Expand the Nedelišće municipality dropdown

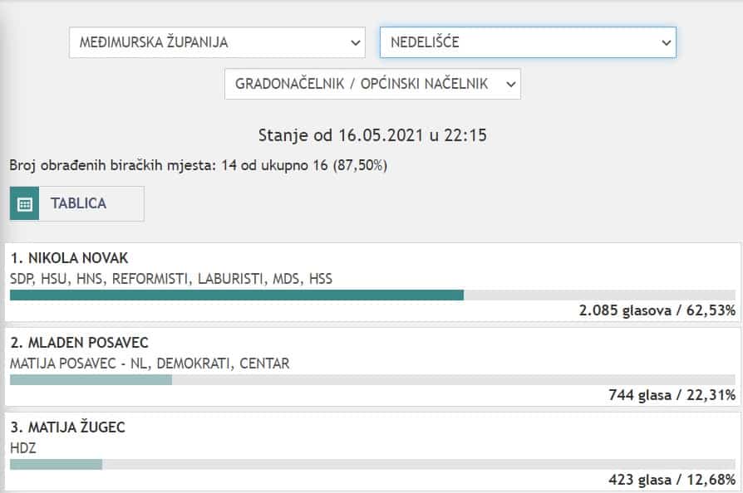527,41
